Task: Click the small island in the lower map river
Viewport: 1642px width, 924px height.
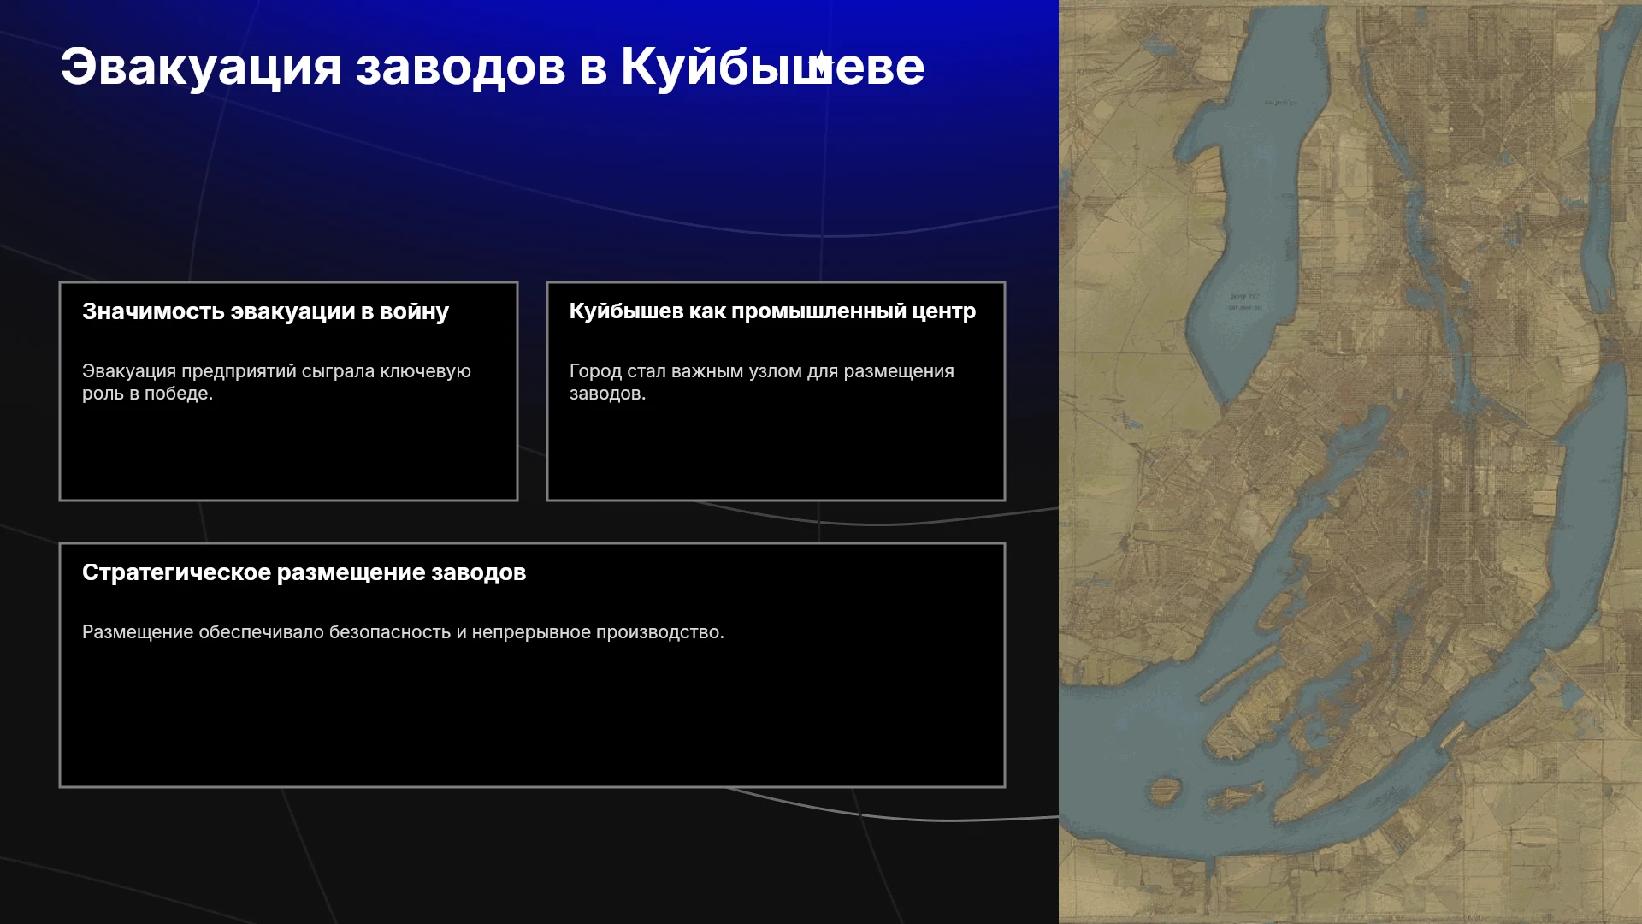Action: (x=1163, y=789)
